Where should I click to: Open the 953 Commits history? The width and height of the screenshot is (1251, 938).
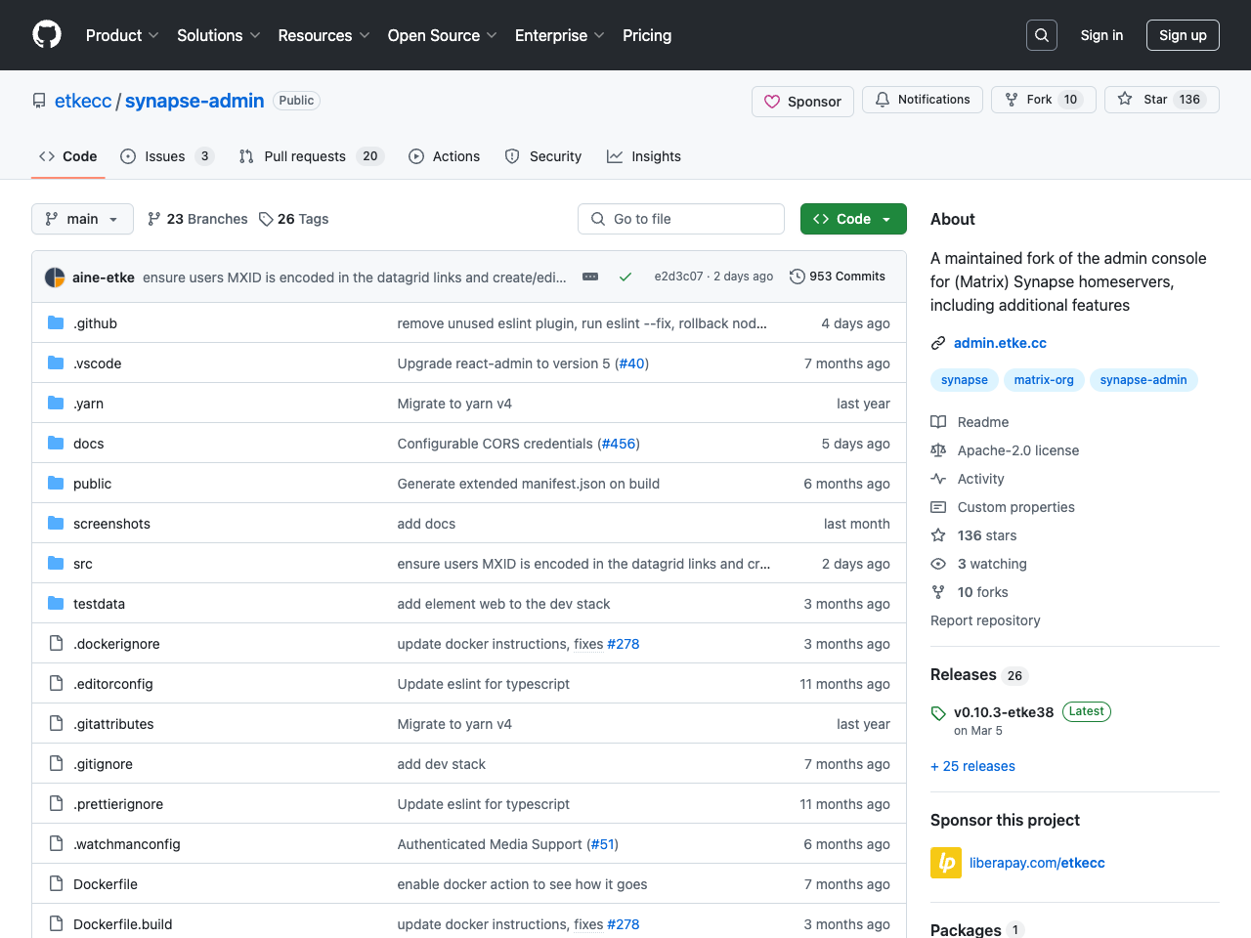pos(838,277)
